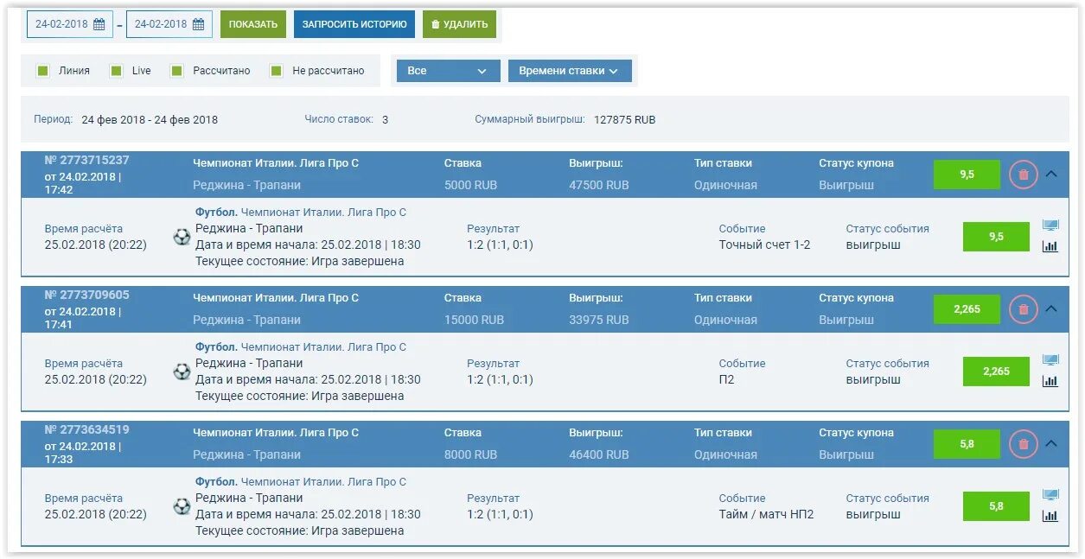
Task: Select coupon number № 2773715237
Action: (86, 160)
